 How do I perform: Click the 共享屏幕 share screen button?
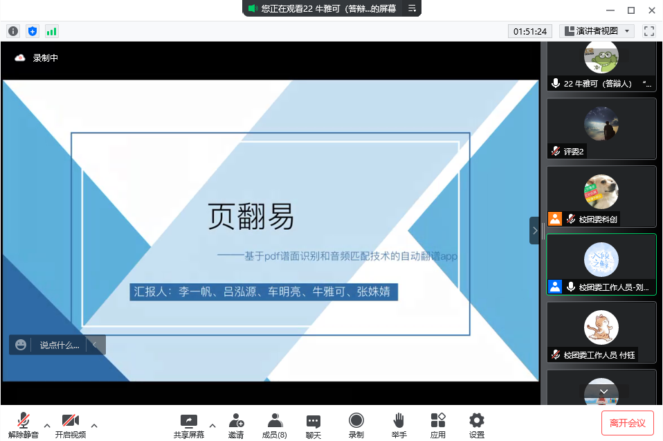[188, 425]
